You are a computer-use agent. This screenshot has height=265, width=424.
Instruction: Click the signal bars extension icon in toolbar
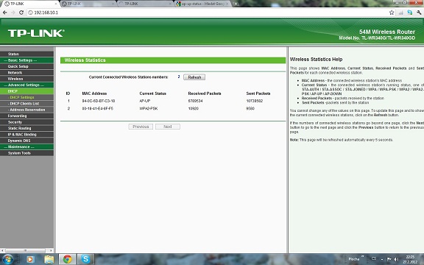[400, 13]
